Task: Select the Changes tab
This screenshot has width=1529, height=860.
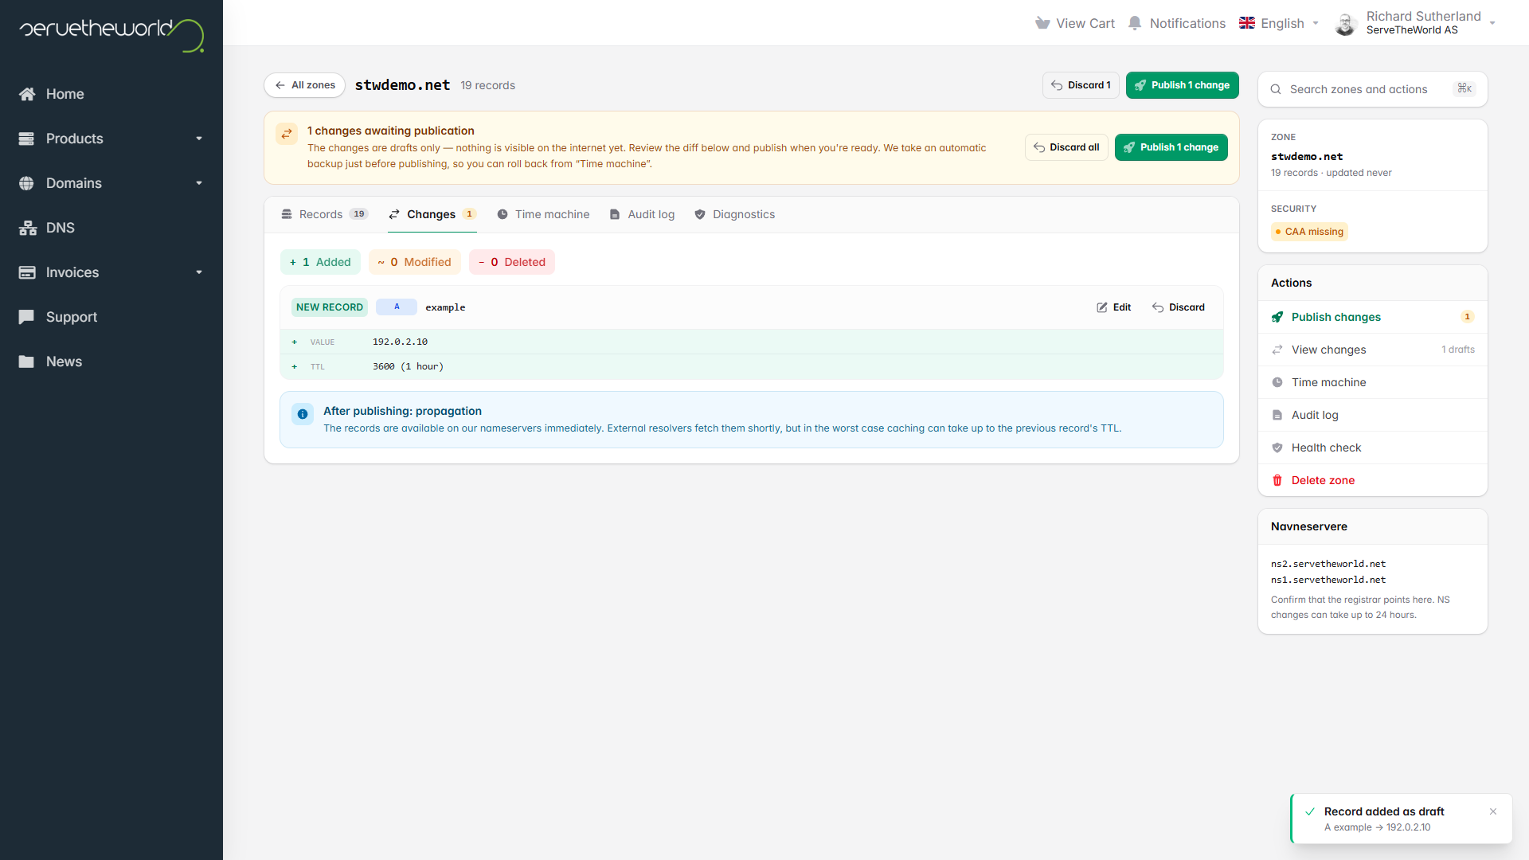Action: coord(432,214)
